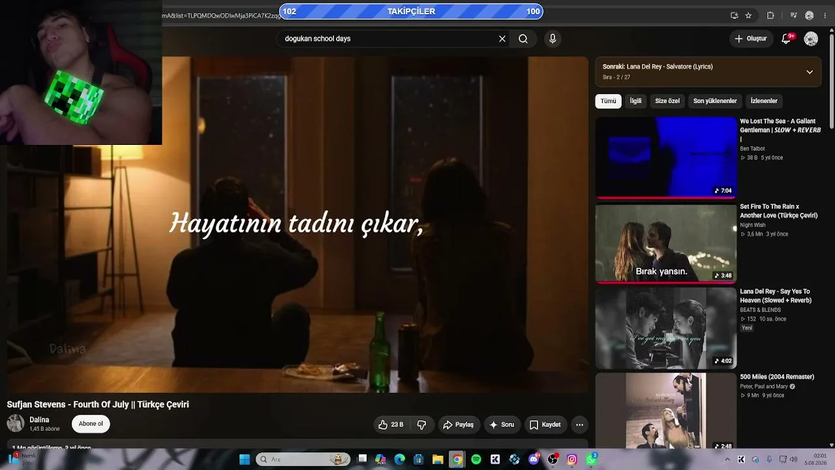
Task: Click the Windows taskbar search box
Action: click(303, 460)
